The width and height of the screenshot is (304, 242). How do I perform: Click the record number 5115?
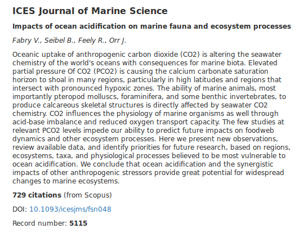78,223
